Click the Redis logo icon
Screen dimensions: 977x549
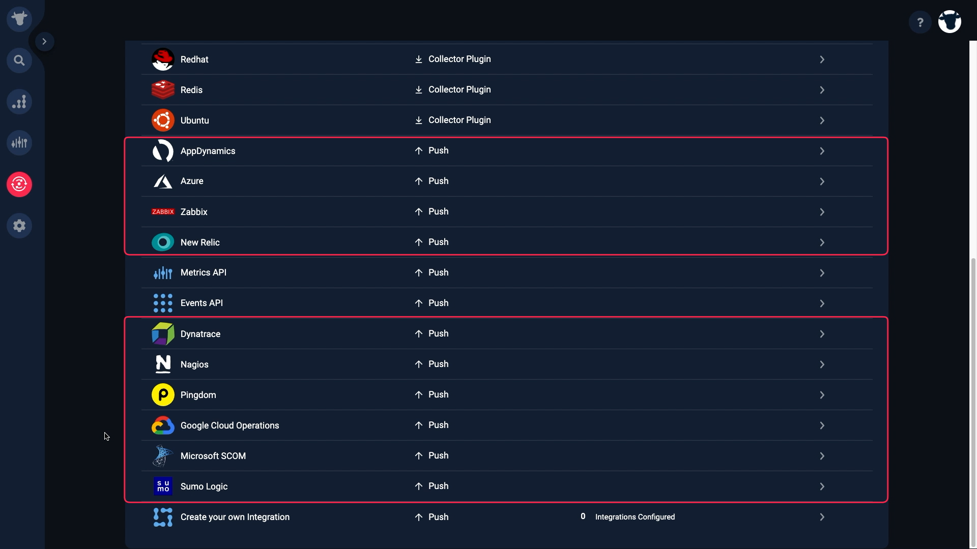[163, 90]
